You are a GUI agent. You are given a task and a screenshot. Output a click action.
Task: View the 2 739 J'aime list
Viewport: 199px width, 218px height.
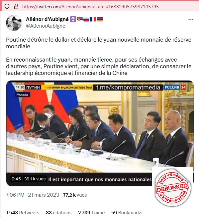click(x=91, y=213)
